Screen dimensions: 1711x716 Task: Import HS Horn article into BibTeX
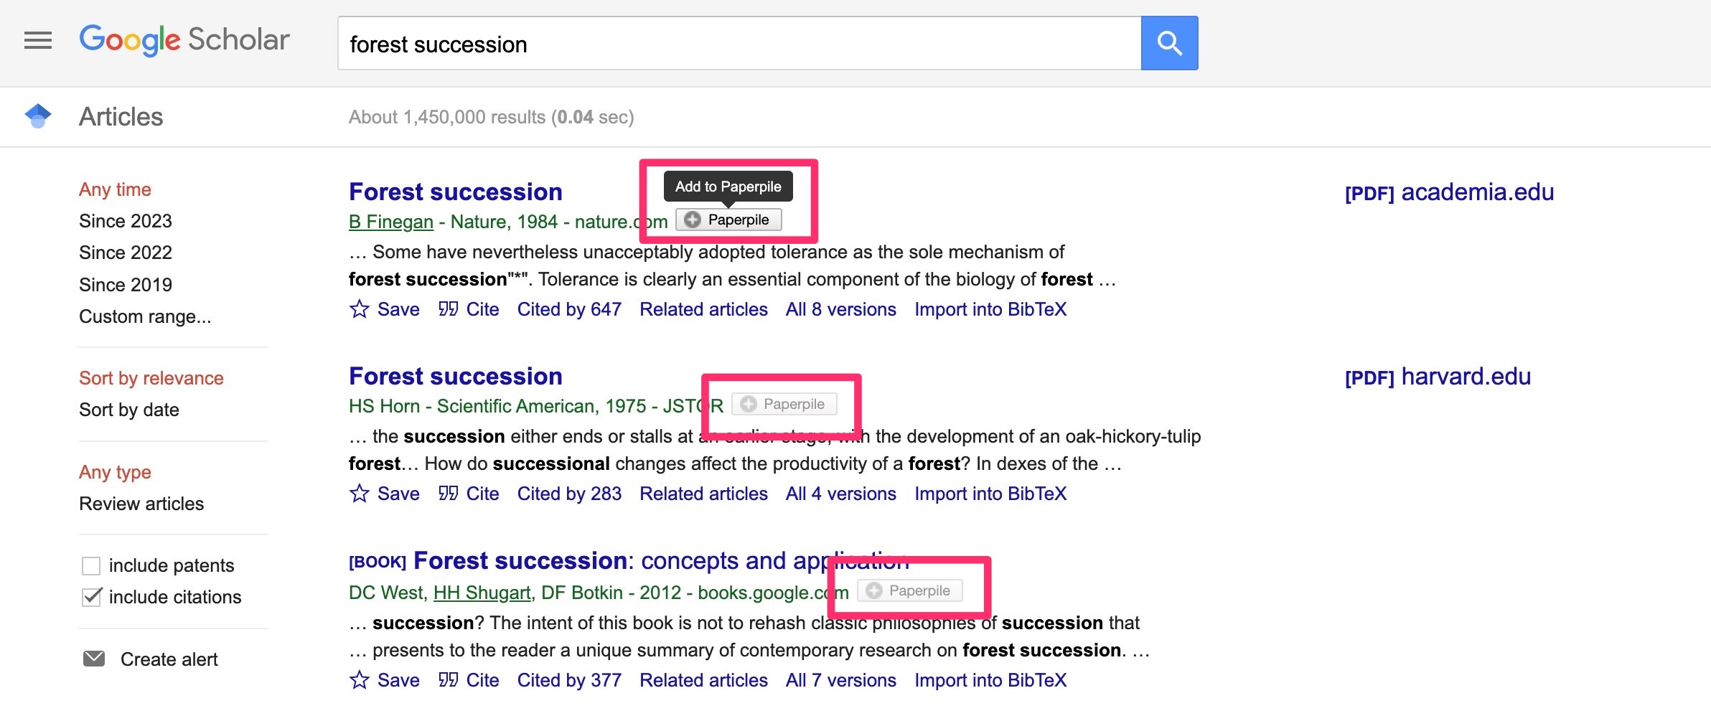990,494
